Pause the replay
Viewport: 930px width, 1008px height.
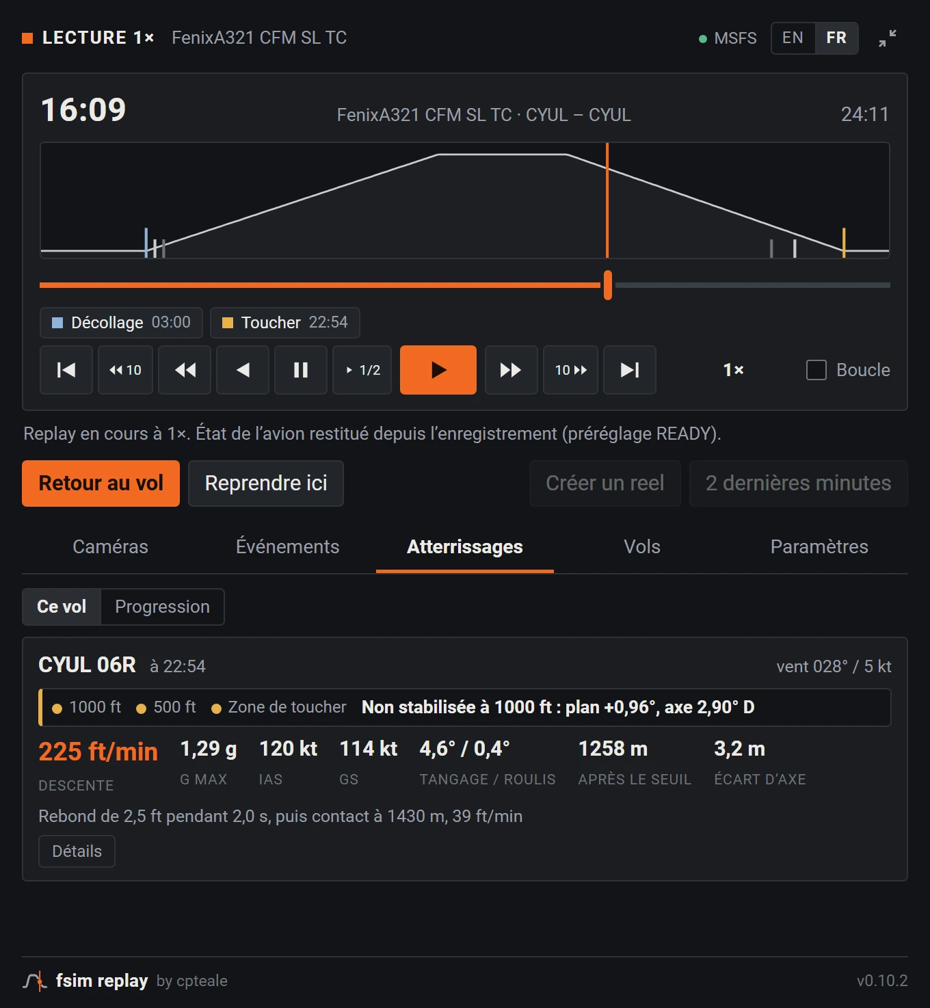[x=301, y=370]
